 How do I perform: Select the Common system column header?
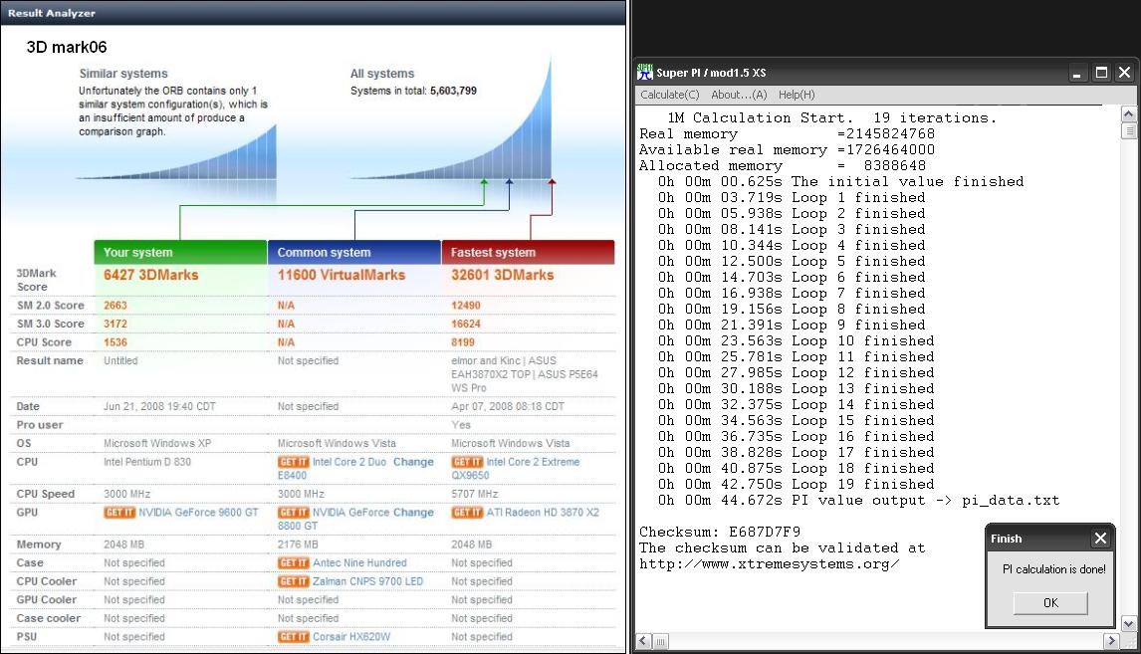pos(354,252)
